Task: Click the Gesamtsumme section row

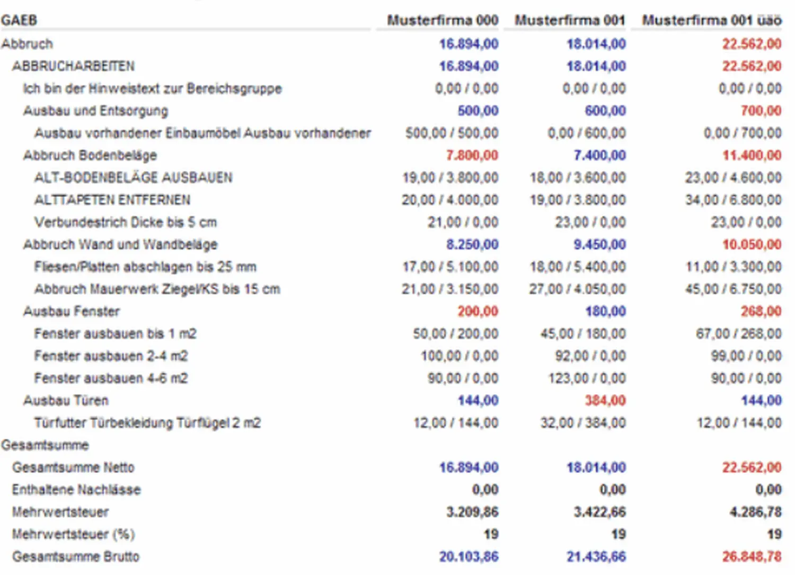Action: (45, 445)
